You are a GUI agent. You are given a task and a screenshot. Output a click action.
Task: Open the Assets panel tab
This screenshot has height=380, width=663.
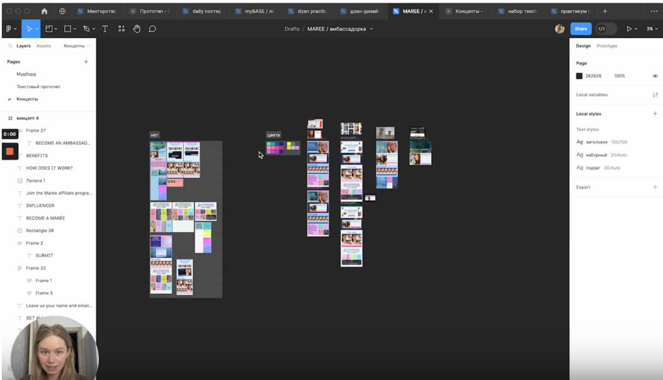[43, 46]
